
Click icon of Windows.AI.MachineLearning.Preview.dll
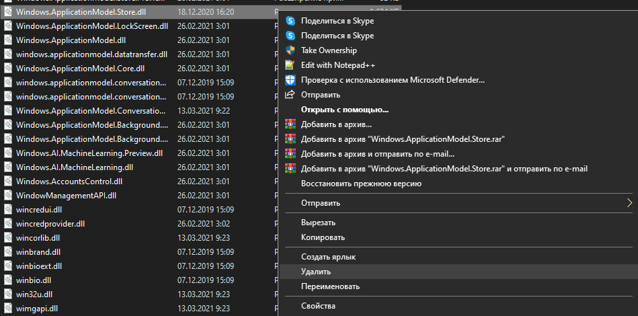pos(7,153)
